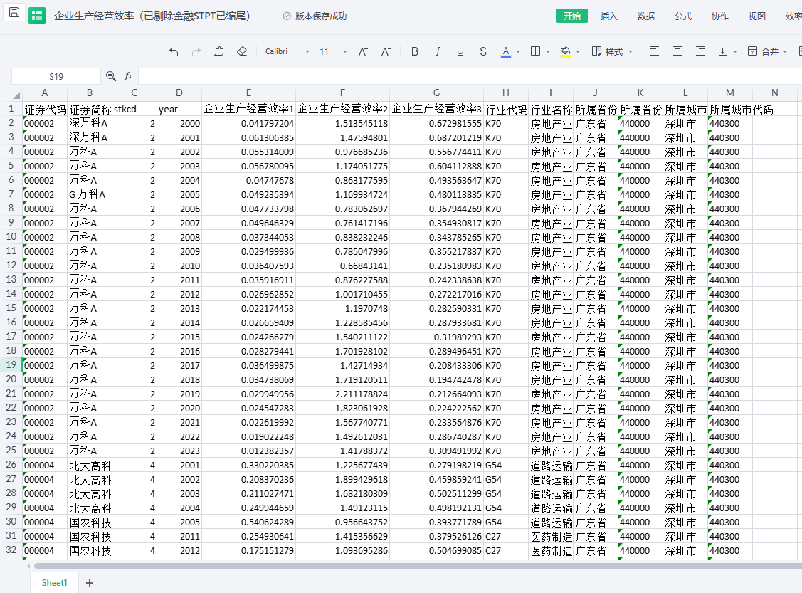The width and height of the screenshot is (802, 593).
Task: Click the cell name box showing S19
Action: [x=56, y=76]
